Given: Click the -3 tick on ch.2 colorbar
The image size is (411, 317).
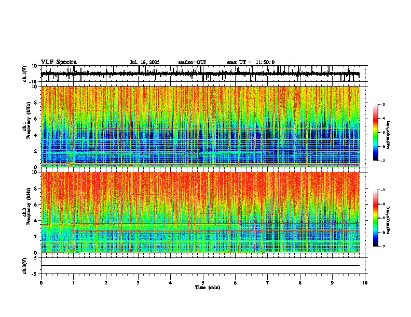Looking at the screenshot, I should 382,190.
